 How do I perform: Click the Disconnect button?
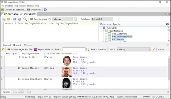click(34, 10)
